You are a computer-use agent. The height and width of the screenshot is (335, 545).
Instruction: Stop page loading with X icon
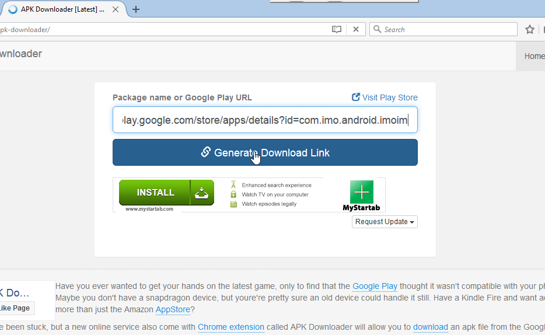click(x=356, y=29)
